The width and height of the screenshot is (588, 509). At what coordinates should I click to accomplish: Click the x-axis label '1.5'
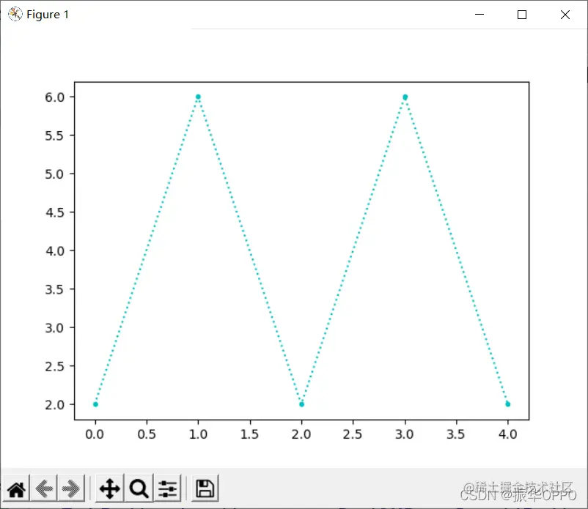[250, 434]
